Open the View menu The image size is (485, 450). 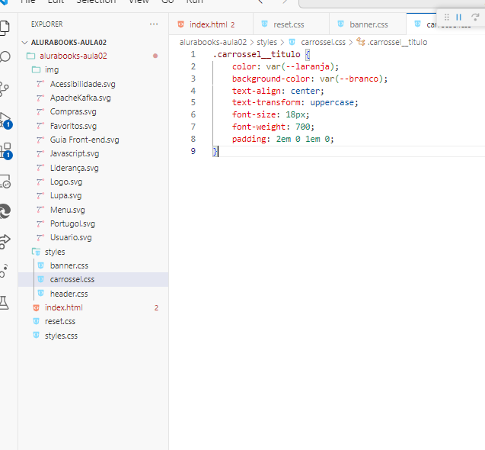coord(139,2)
